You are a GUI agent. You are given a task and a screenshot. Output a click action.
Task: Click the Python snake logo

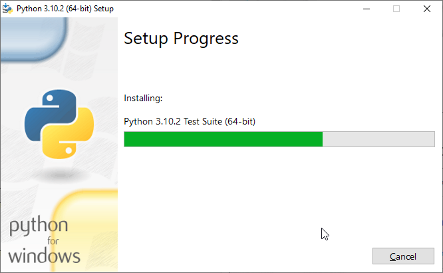(x=59, y=124)
